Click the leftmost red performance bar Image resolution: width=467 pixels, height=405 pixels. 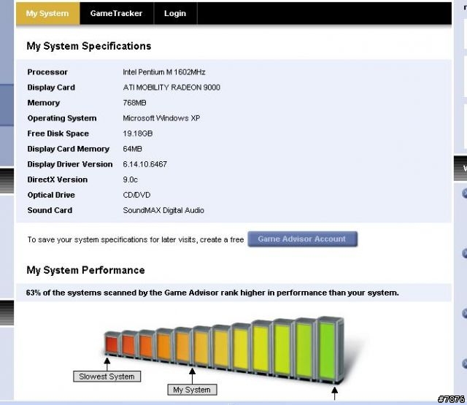point(112,344)
